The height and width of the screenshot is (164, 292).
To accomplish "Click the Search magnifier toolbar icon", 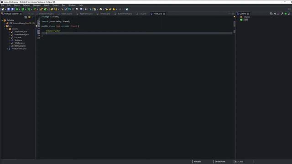I will tap(56, 9).
